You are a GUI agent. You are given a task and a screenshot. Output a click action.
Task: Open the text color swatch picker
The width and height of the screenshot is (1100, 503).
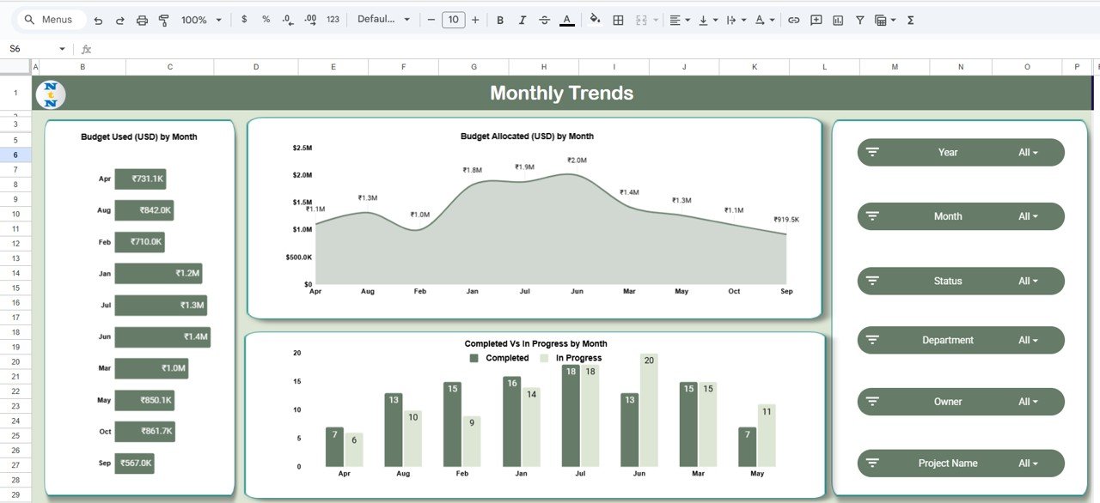[x=567, y=19]
